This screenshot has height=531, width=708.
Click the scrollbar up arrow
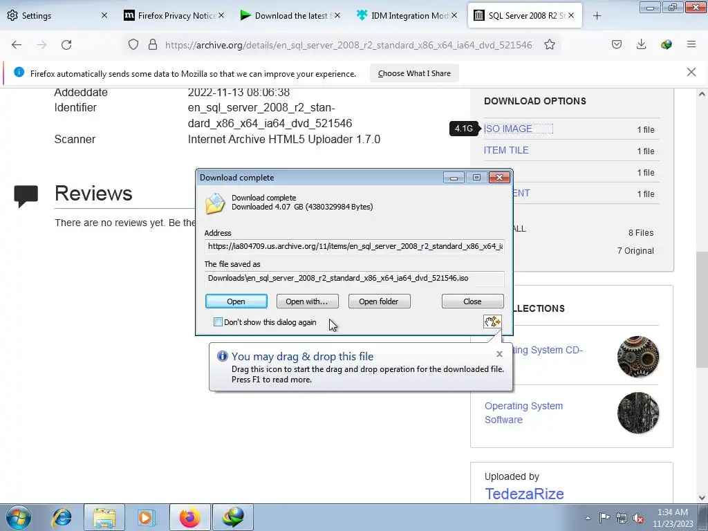pyautogui.click(x=702, y=94)
